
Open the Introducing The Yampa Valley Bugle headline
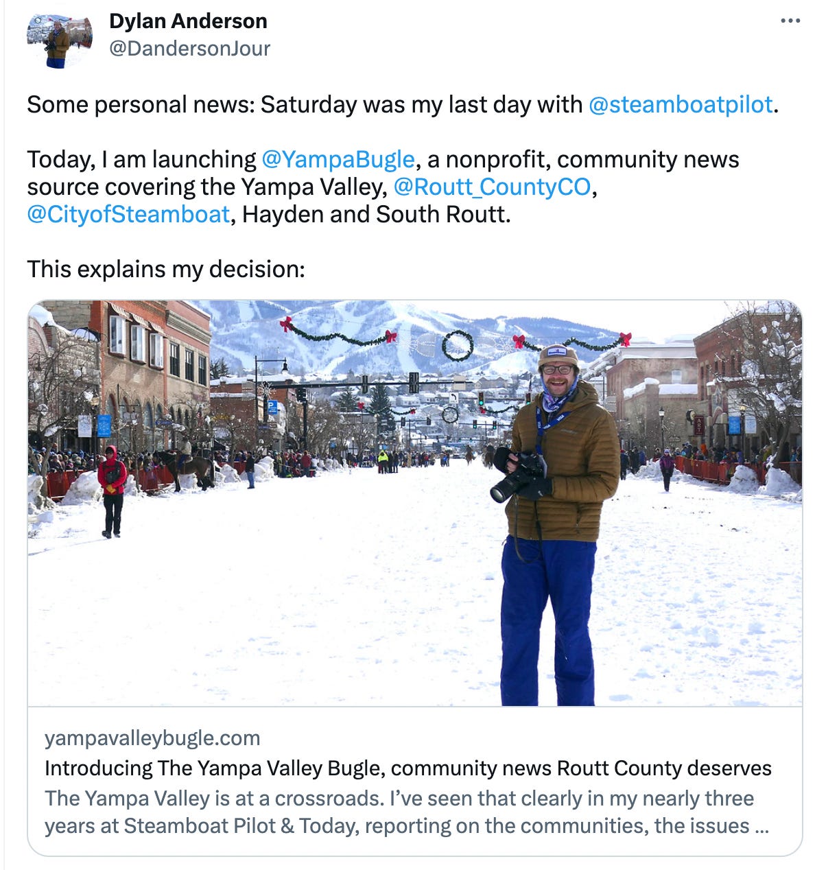click(408, 768)
